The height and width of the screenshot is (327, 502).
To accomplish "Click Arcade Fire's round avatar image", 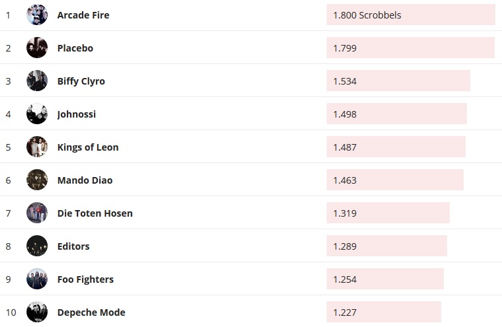I will 37,15.
